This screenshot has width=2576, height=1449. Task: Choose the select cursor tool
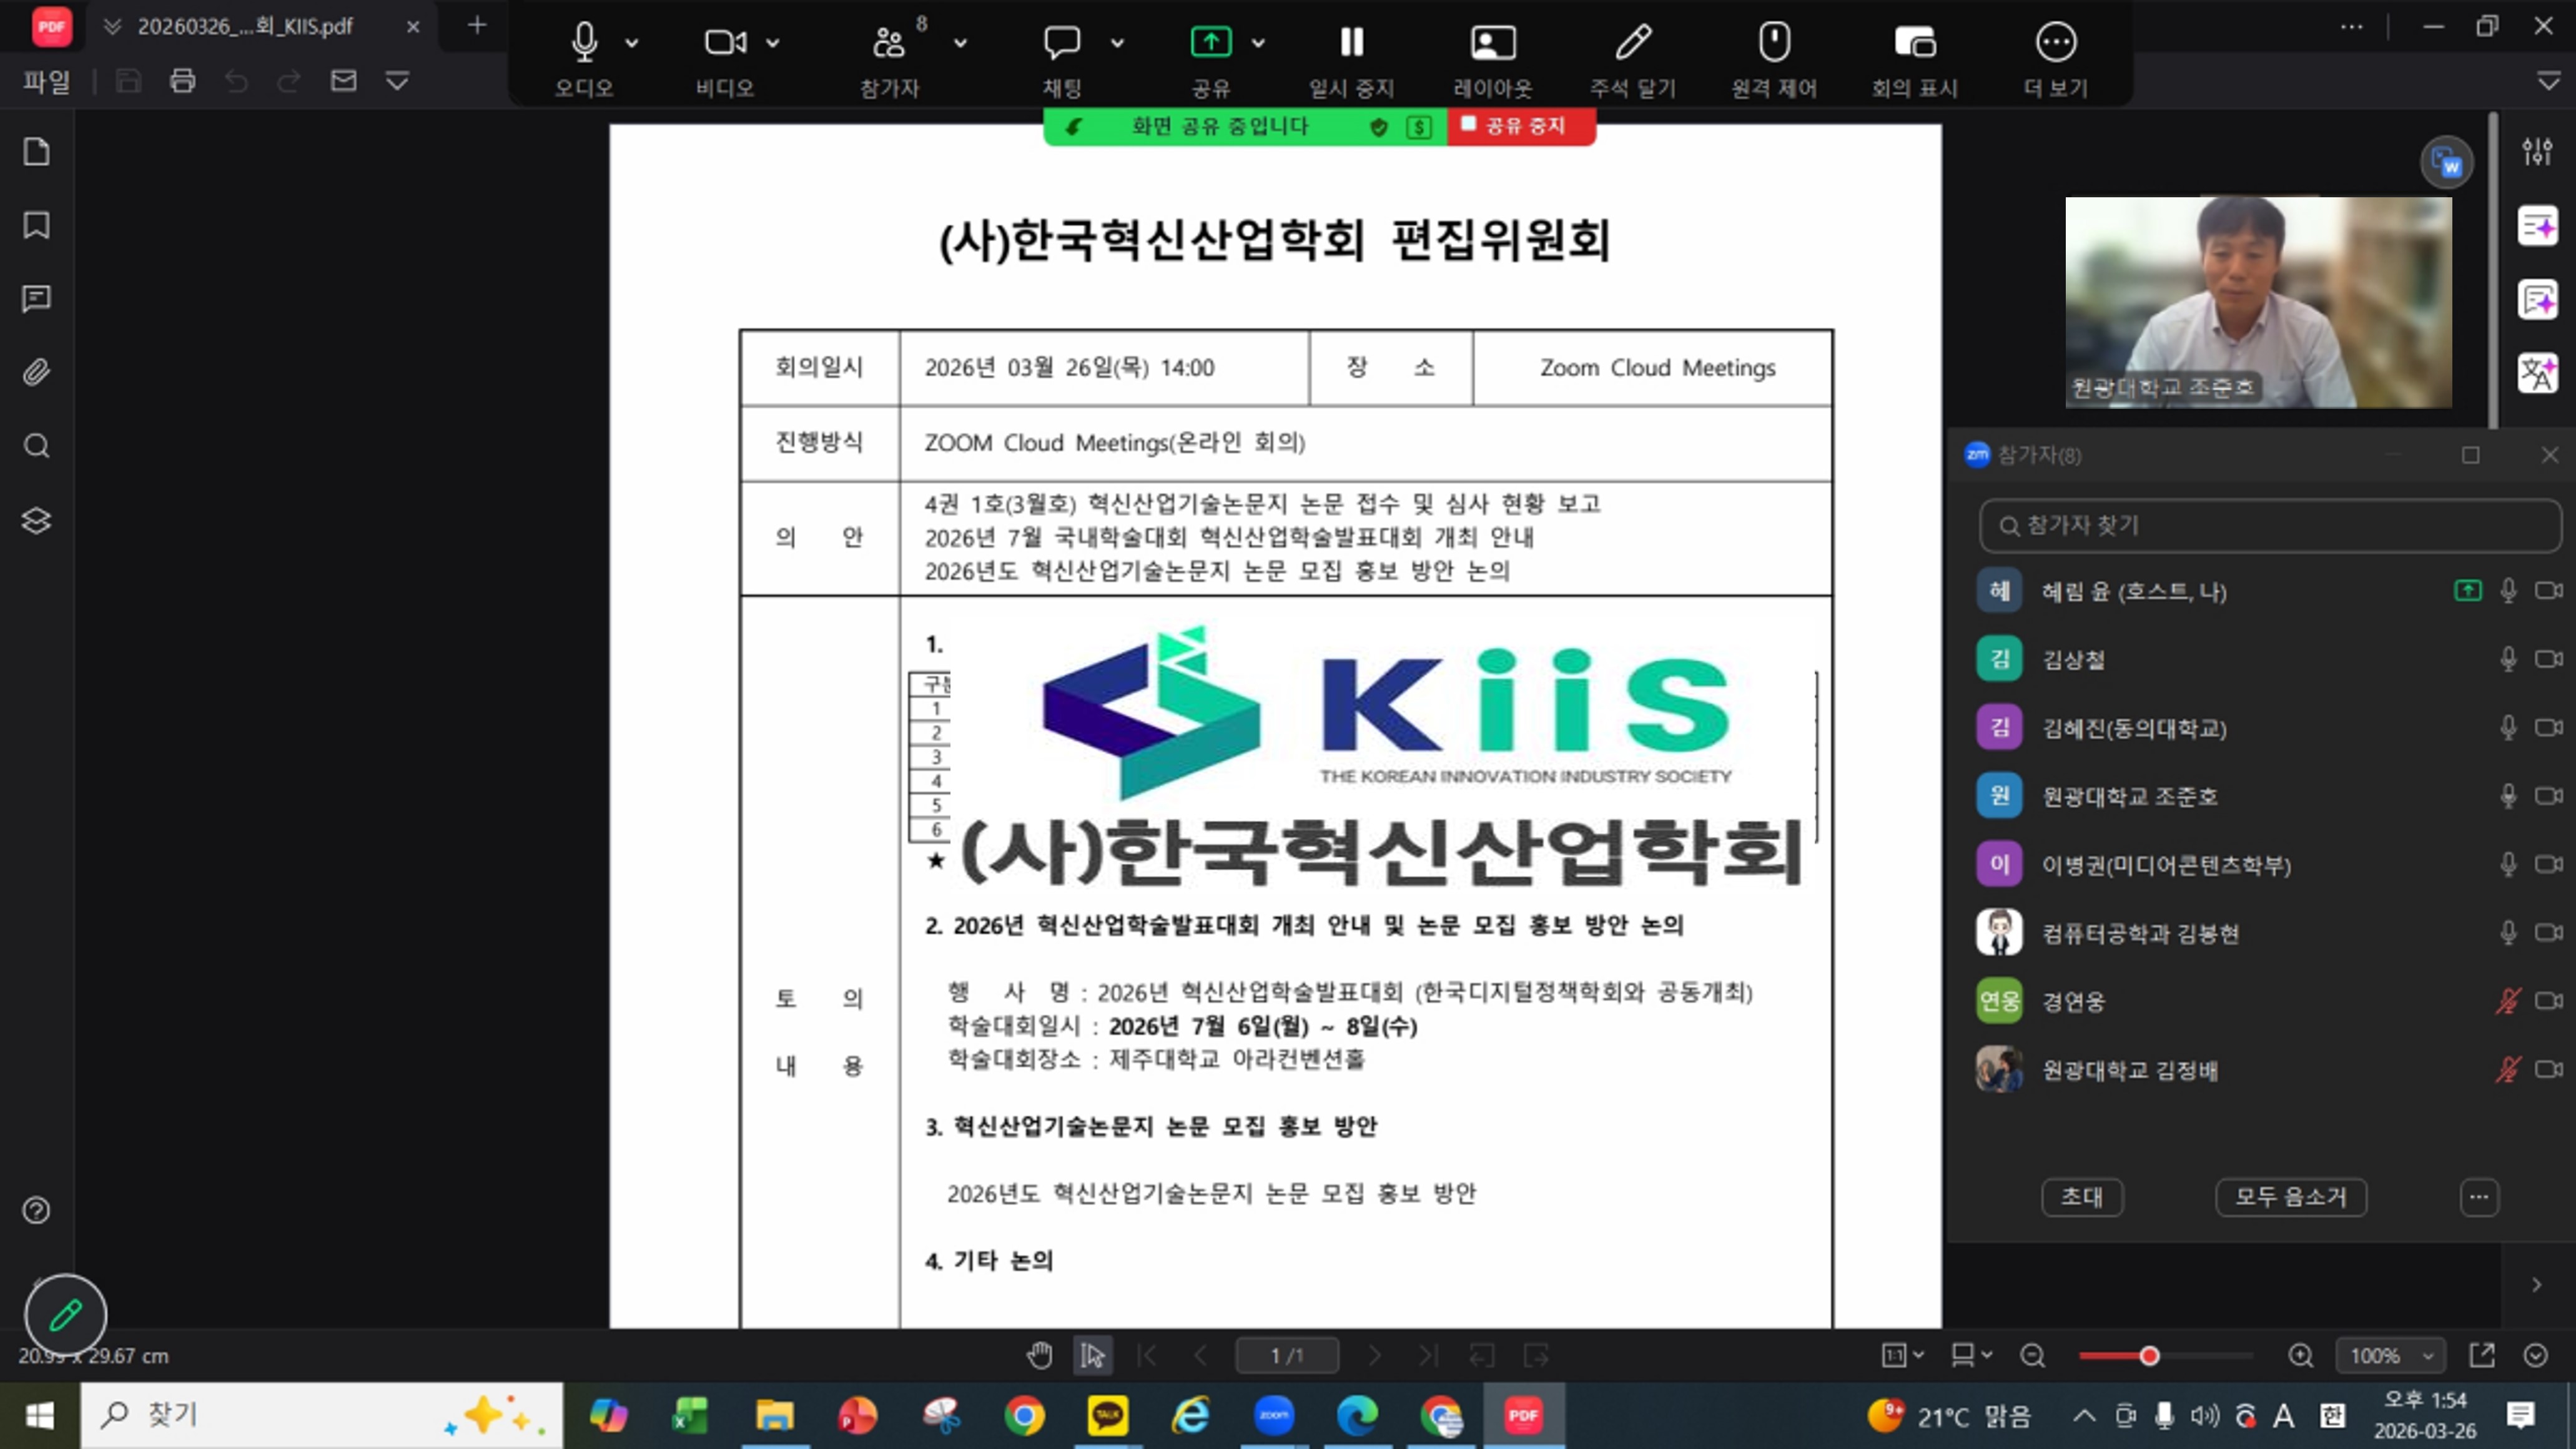[x=1092, y=1356]
